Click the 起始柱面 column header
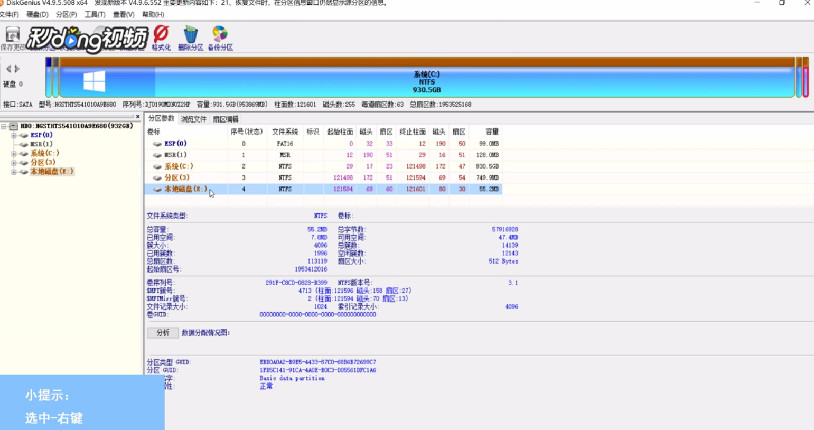The height and width of the screenshot is (430, 814). coord(340,132)
